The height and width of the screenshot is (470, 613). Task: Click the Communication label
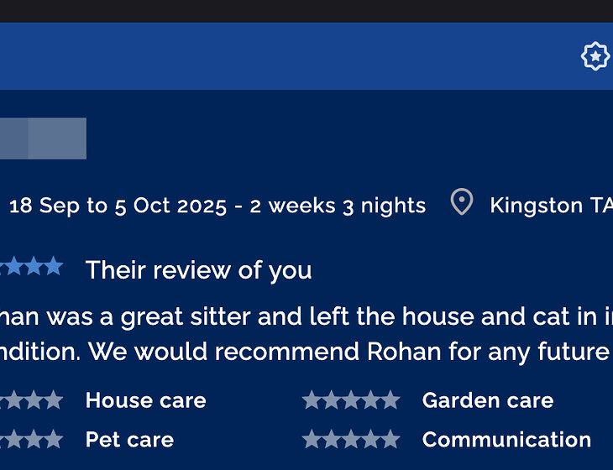pos(506,440)
